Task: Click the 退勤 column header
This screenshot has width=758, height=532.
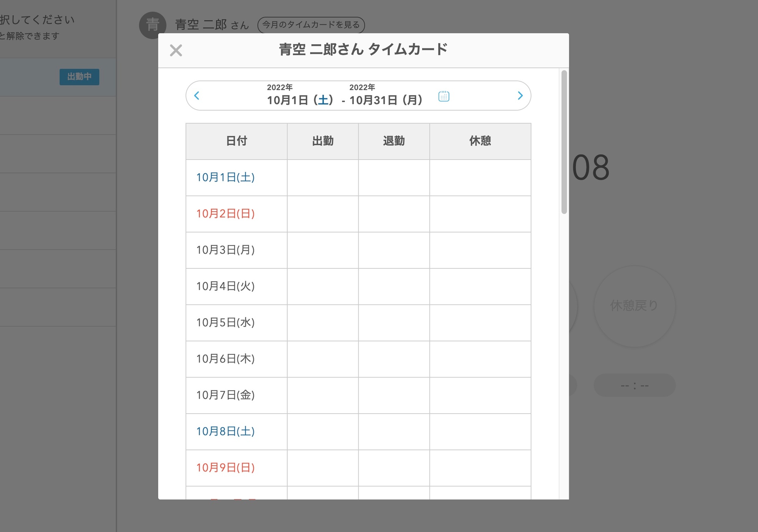Action: (x=393, y=141)
